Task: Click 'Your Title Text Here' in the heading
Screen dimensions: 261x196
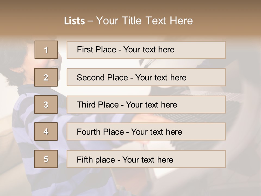Action: [x=144, y=21]
